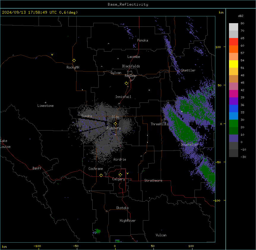256x250 pixels.
Task: Click the Airdrie label
Action: click(120, 159)
